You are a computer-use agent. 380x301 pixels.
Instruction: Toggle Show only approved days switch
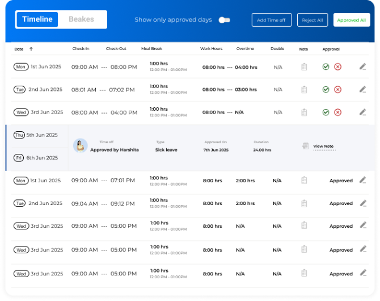point(225,20)
